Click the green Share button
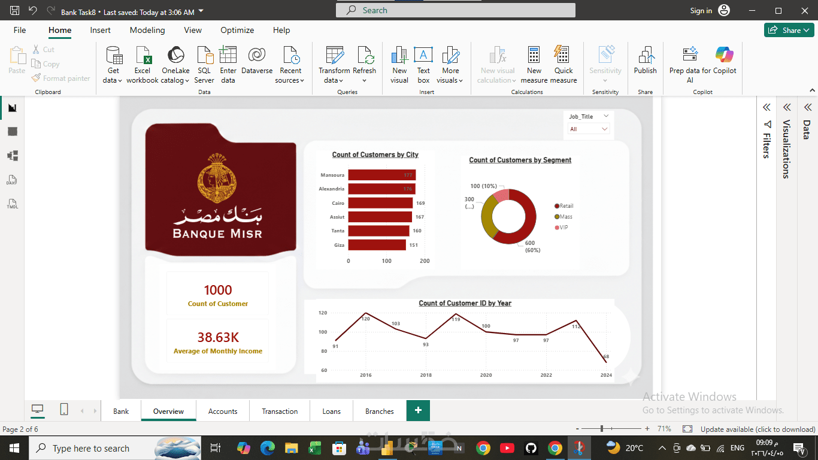The height and width of the screenshot is (460, 818). (789, 30)
